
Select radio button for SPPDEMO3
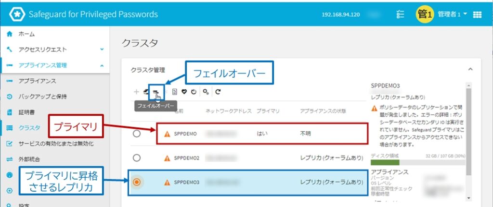136,182
